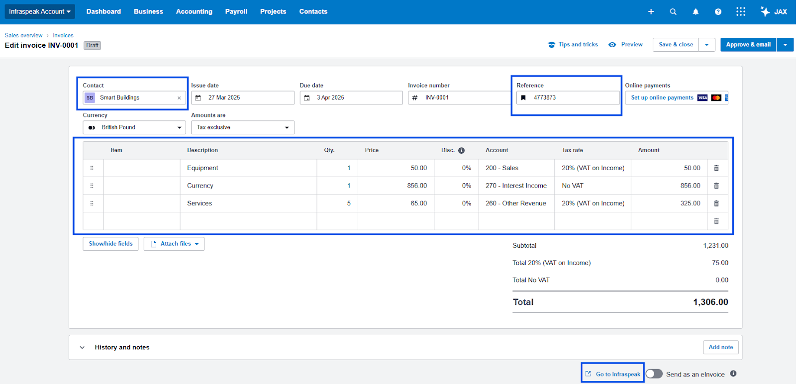
Task: Remove the Smart Buildings contact with X
Action: point(179,98)
